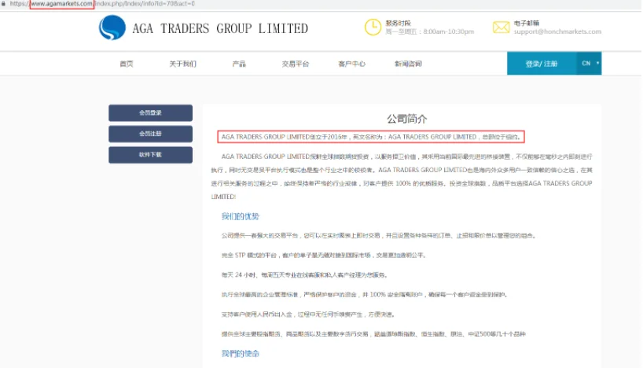Image resolution: width=643 pixels, height=368 pixels.
Task: Click the 我们的优势 section heading
Action: tap(241, 216)
